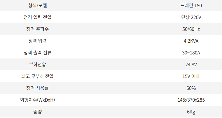Click the 최고 무부하 전압 label
Viewport: 222px width, 118px height.
click(37, 76)
